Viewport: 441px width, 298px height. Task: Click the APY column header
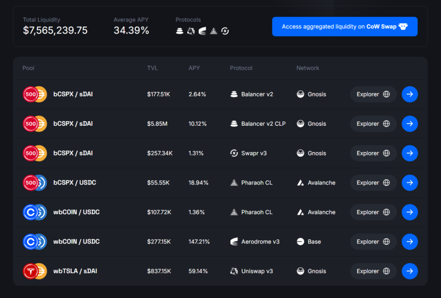click(194, 68)
